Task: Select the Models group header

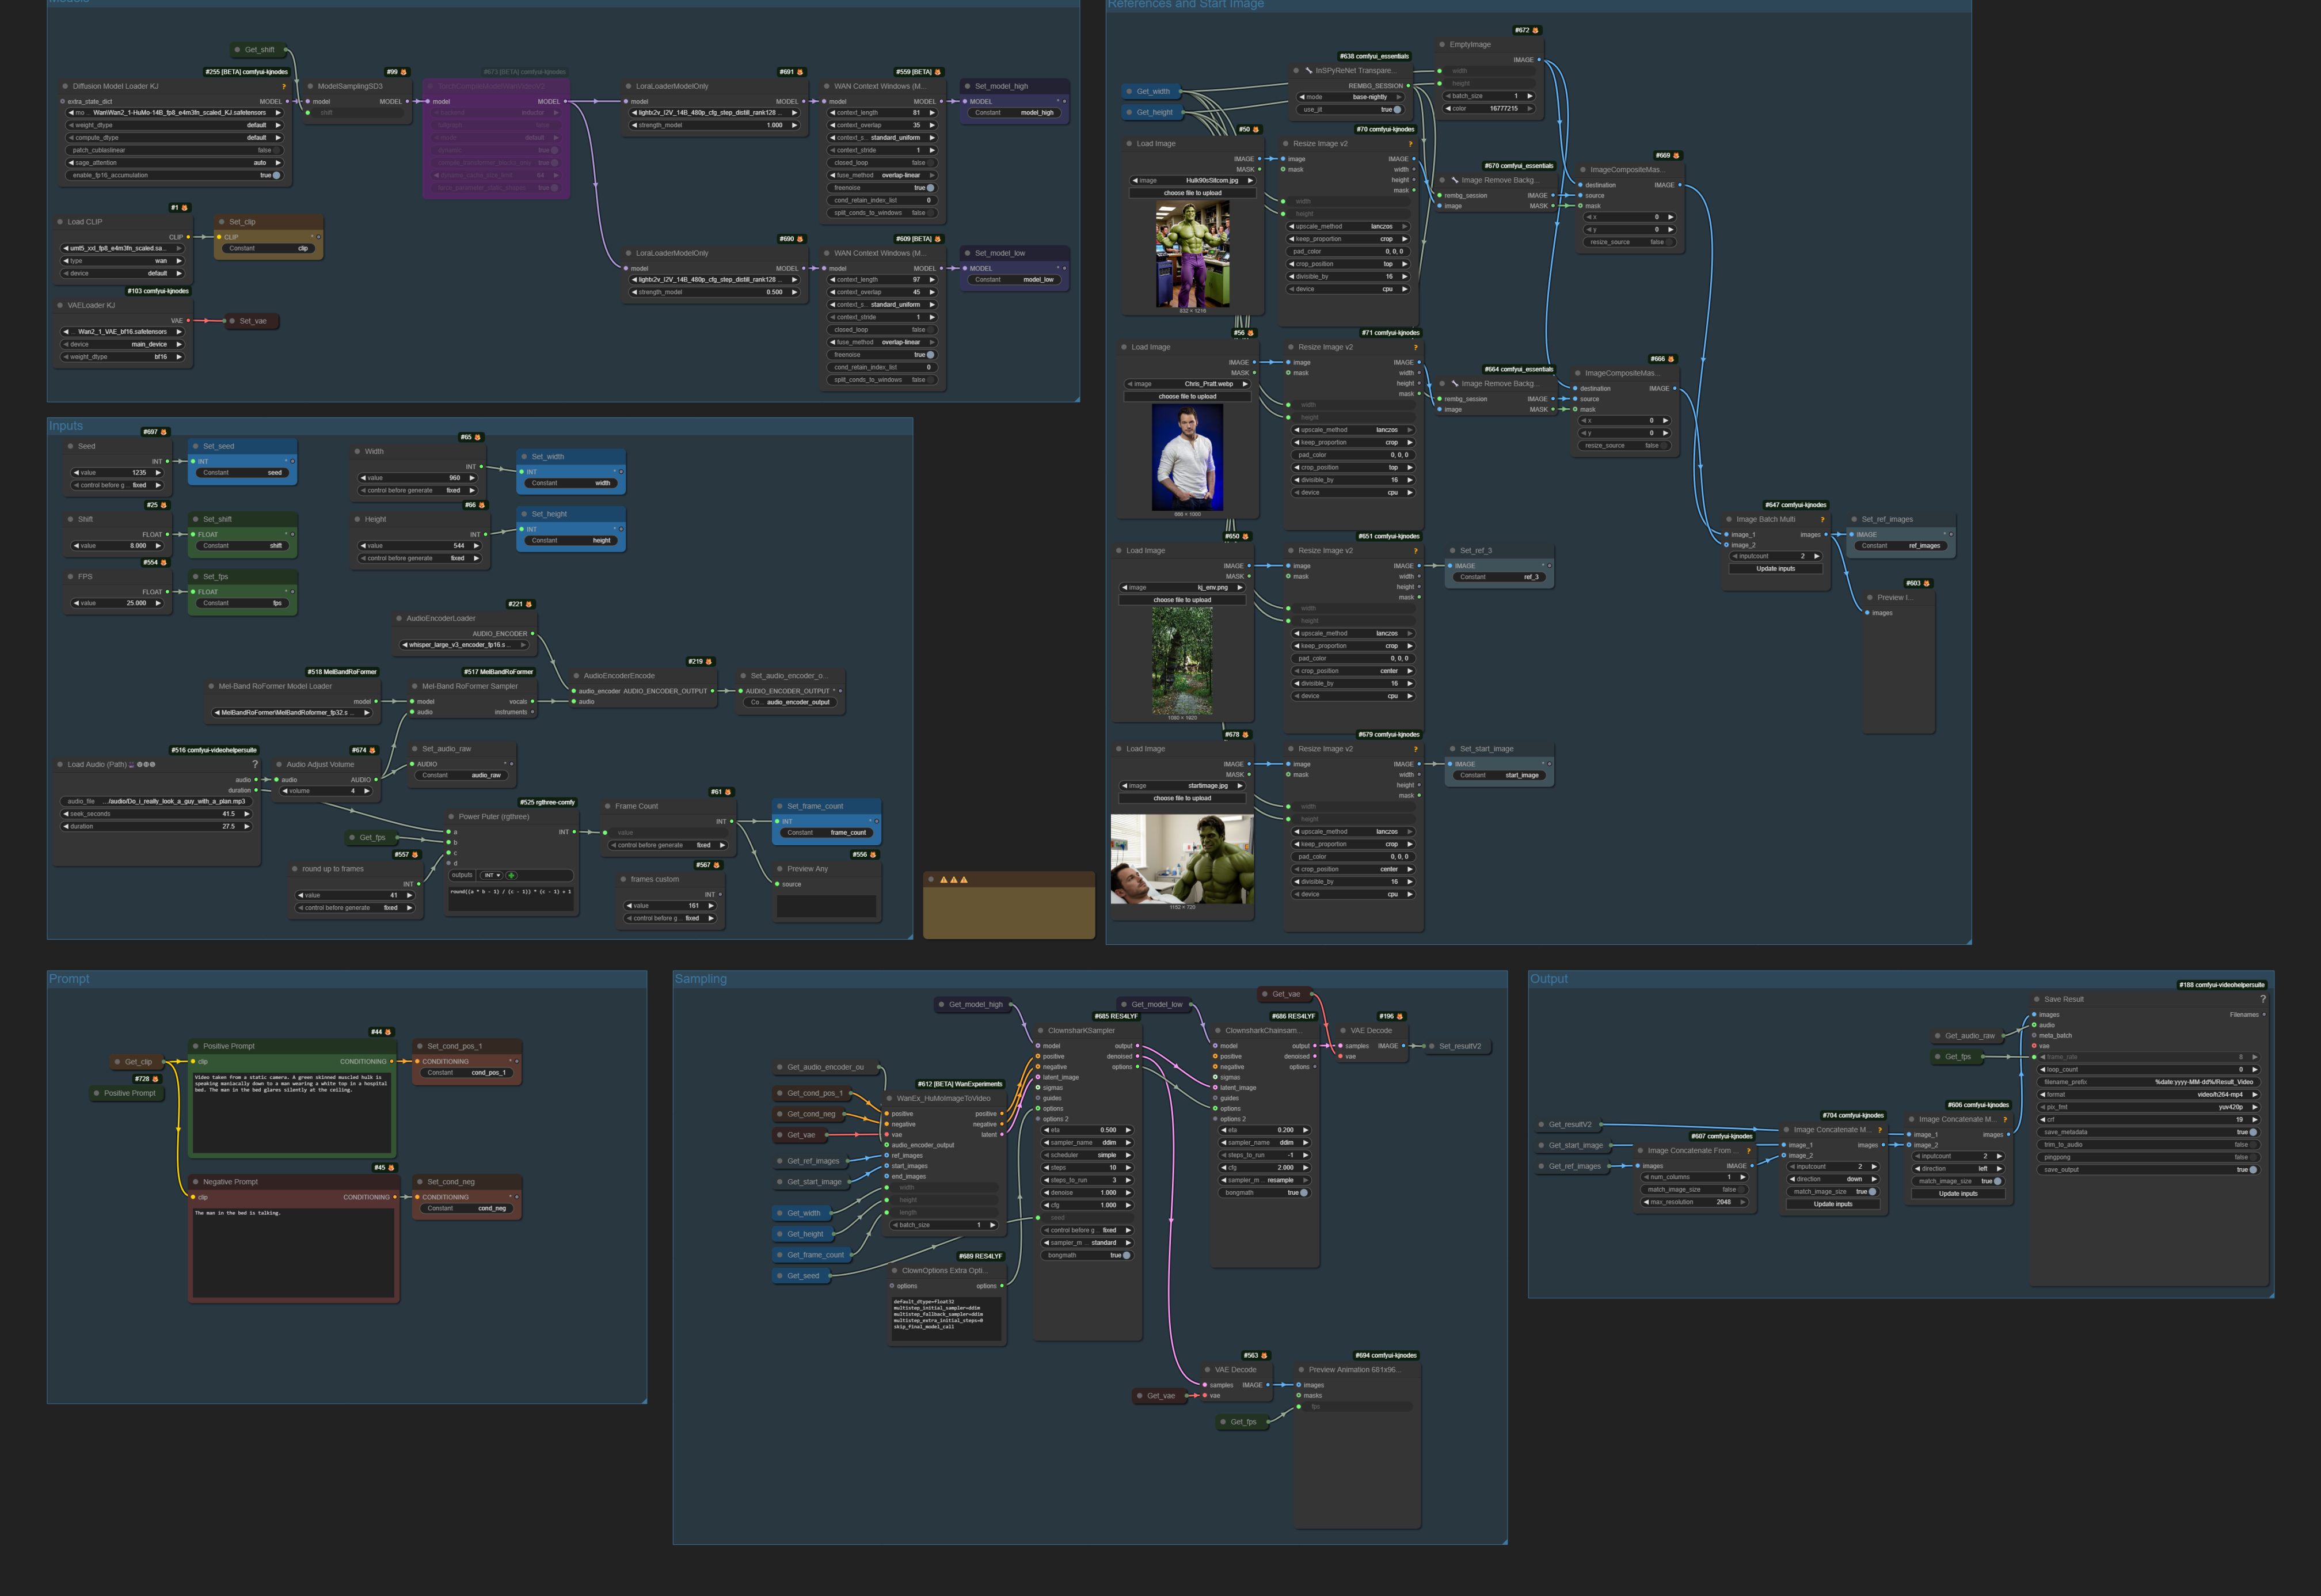Action: click(68, 3)
